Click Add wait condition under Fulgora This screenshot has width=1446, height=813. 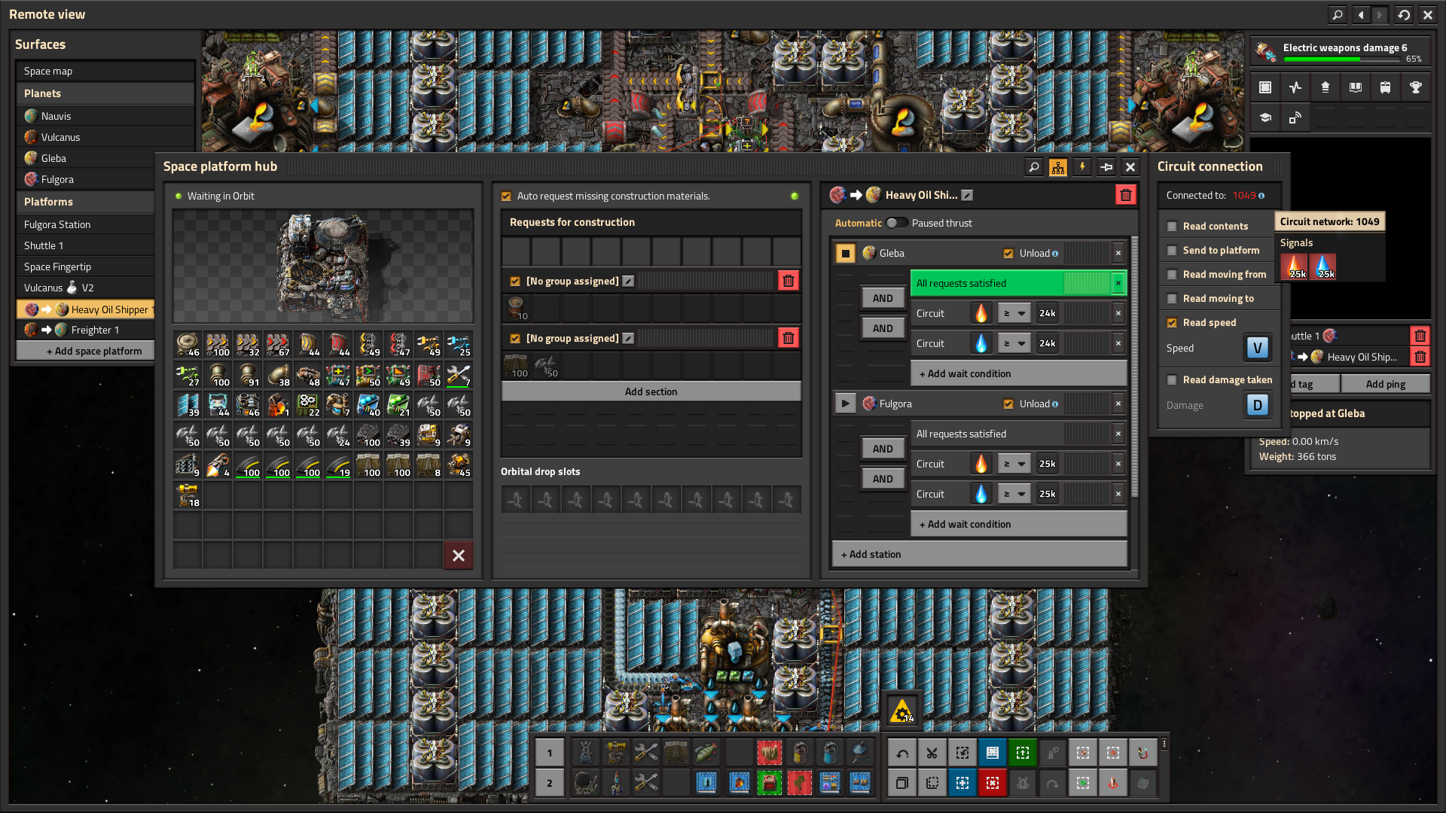(x=1018, y=524)
